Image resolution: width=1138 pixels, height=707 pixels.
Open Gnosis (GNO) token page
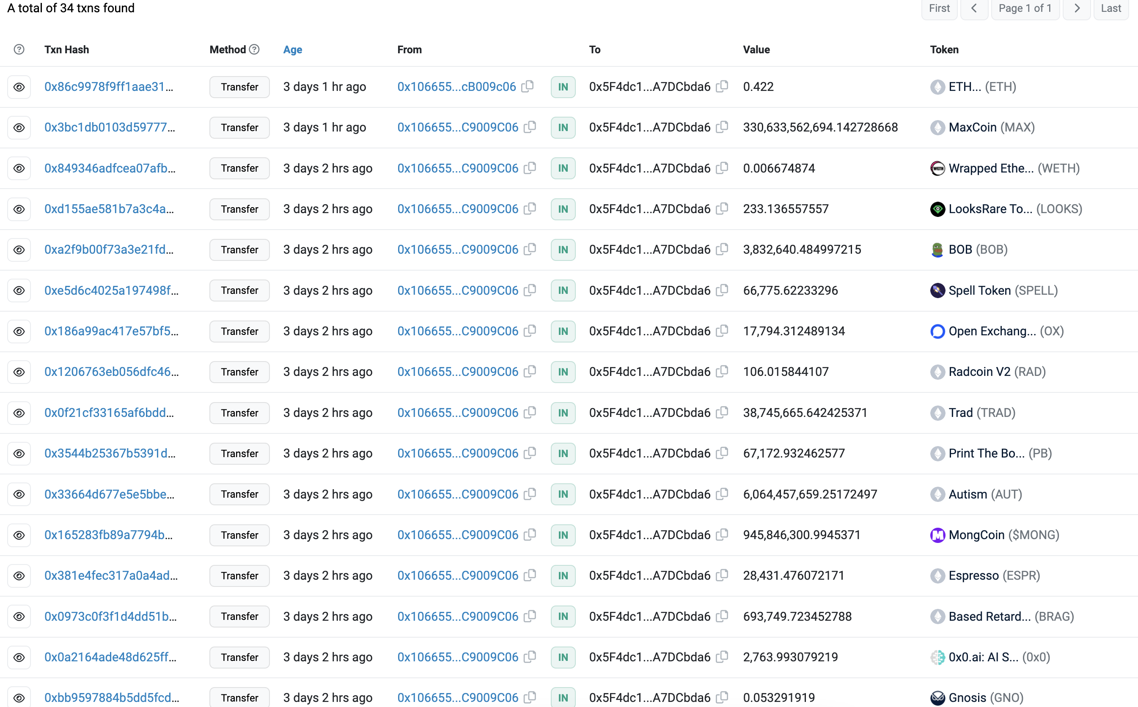click(986, 698)
